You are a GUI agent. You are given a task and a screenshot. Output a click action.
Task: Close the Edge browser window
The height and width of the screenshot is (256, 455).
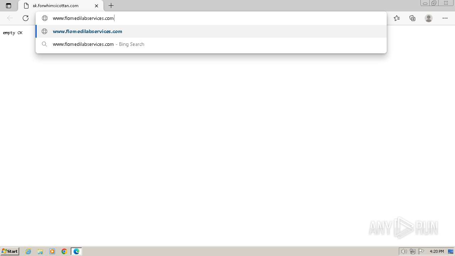tap(446, 3)
